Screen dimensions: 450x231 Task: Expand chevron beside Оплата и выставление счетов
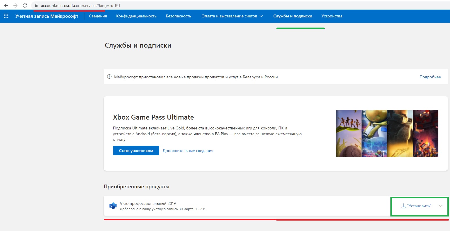coord(261,16)
